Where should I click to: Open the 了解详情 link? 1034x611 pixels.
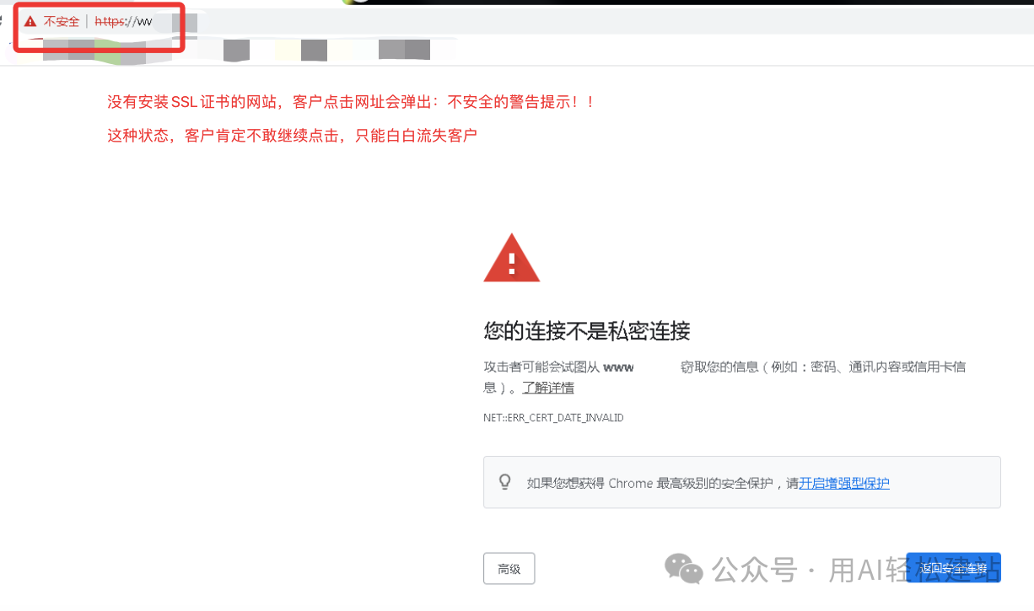(x=548, y=388)
